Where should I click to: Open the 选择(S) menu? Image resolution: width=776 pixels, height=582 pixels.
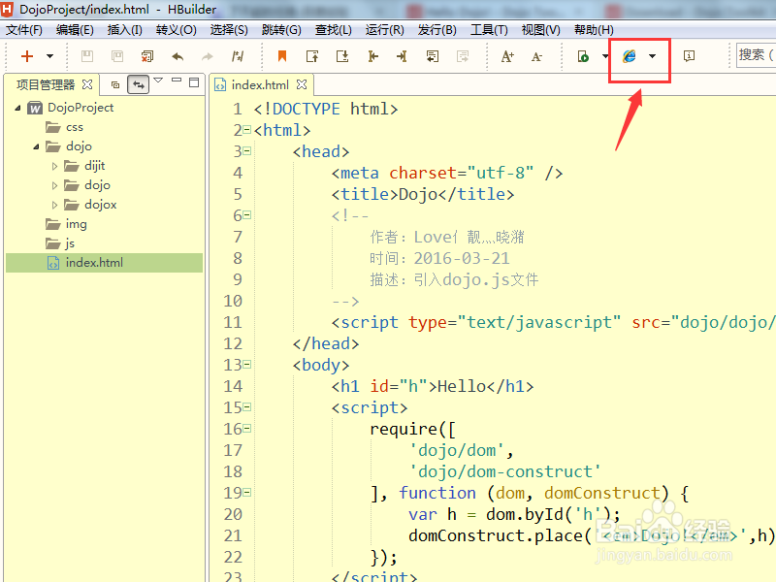tap(229, 30)
